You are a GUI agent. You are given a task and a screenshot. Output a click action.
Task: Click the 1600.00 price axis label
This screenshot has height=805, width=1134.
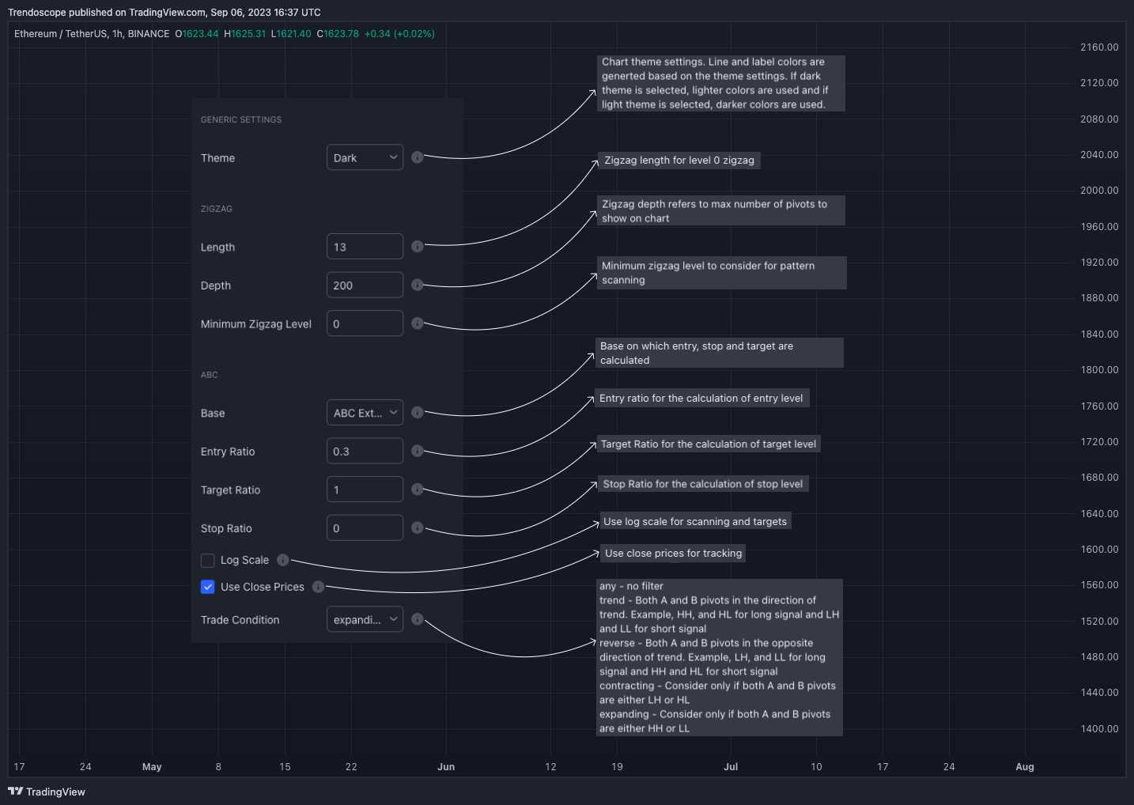[x=1099, y=550]
